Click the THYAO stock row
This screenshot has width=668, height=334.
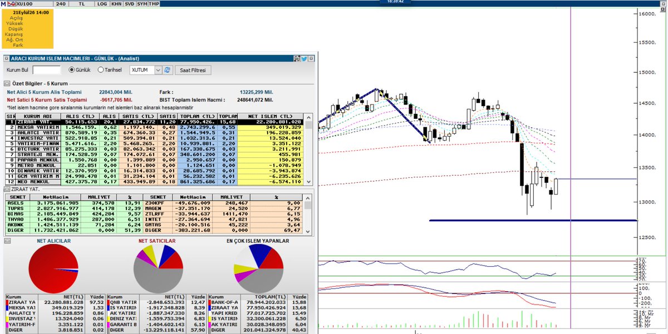[x=74, y=221]
